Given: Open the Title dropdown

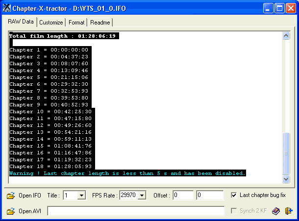Looking at the screenshot, I should coord(82,195).
